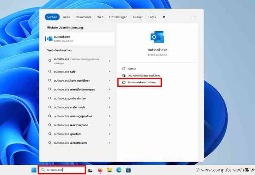Select suggestion 'outlook.exe safe'
Viewport: 255px width, 175px height.
(x=80, y=71)
